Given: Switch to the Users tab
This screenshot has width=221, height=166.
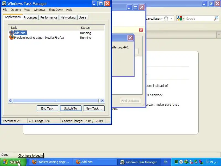Looking at the screenshot, I should pyautogui.click(x=82, y=17).
